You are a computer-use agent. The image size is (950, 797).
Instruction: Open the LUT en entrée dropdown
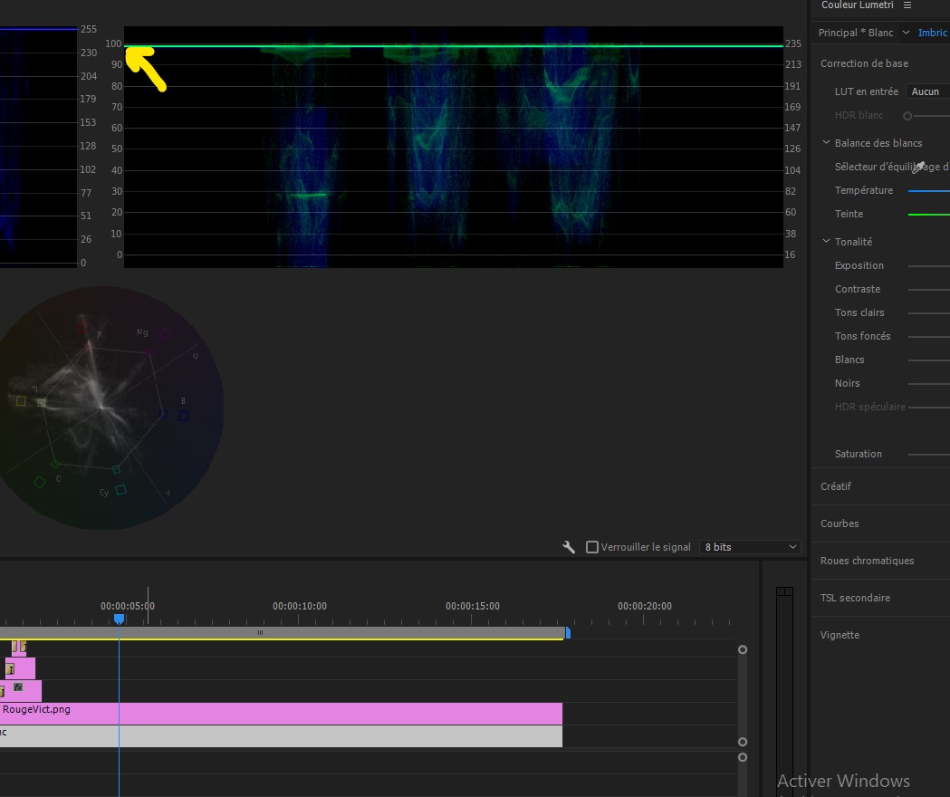point(927,91)
